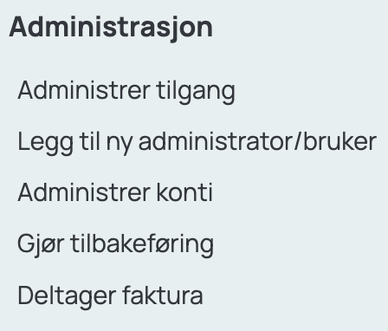Go to Administrer konti
The image size is (388, 331).
pos(115,192)
